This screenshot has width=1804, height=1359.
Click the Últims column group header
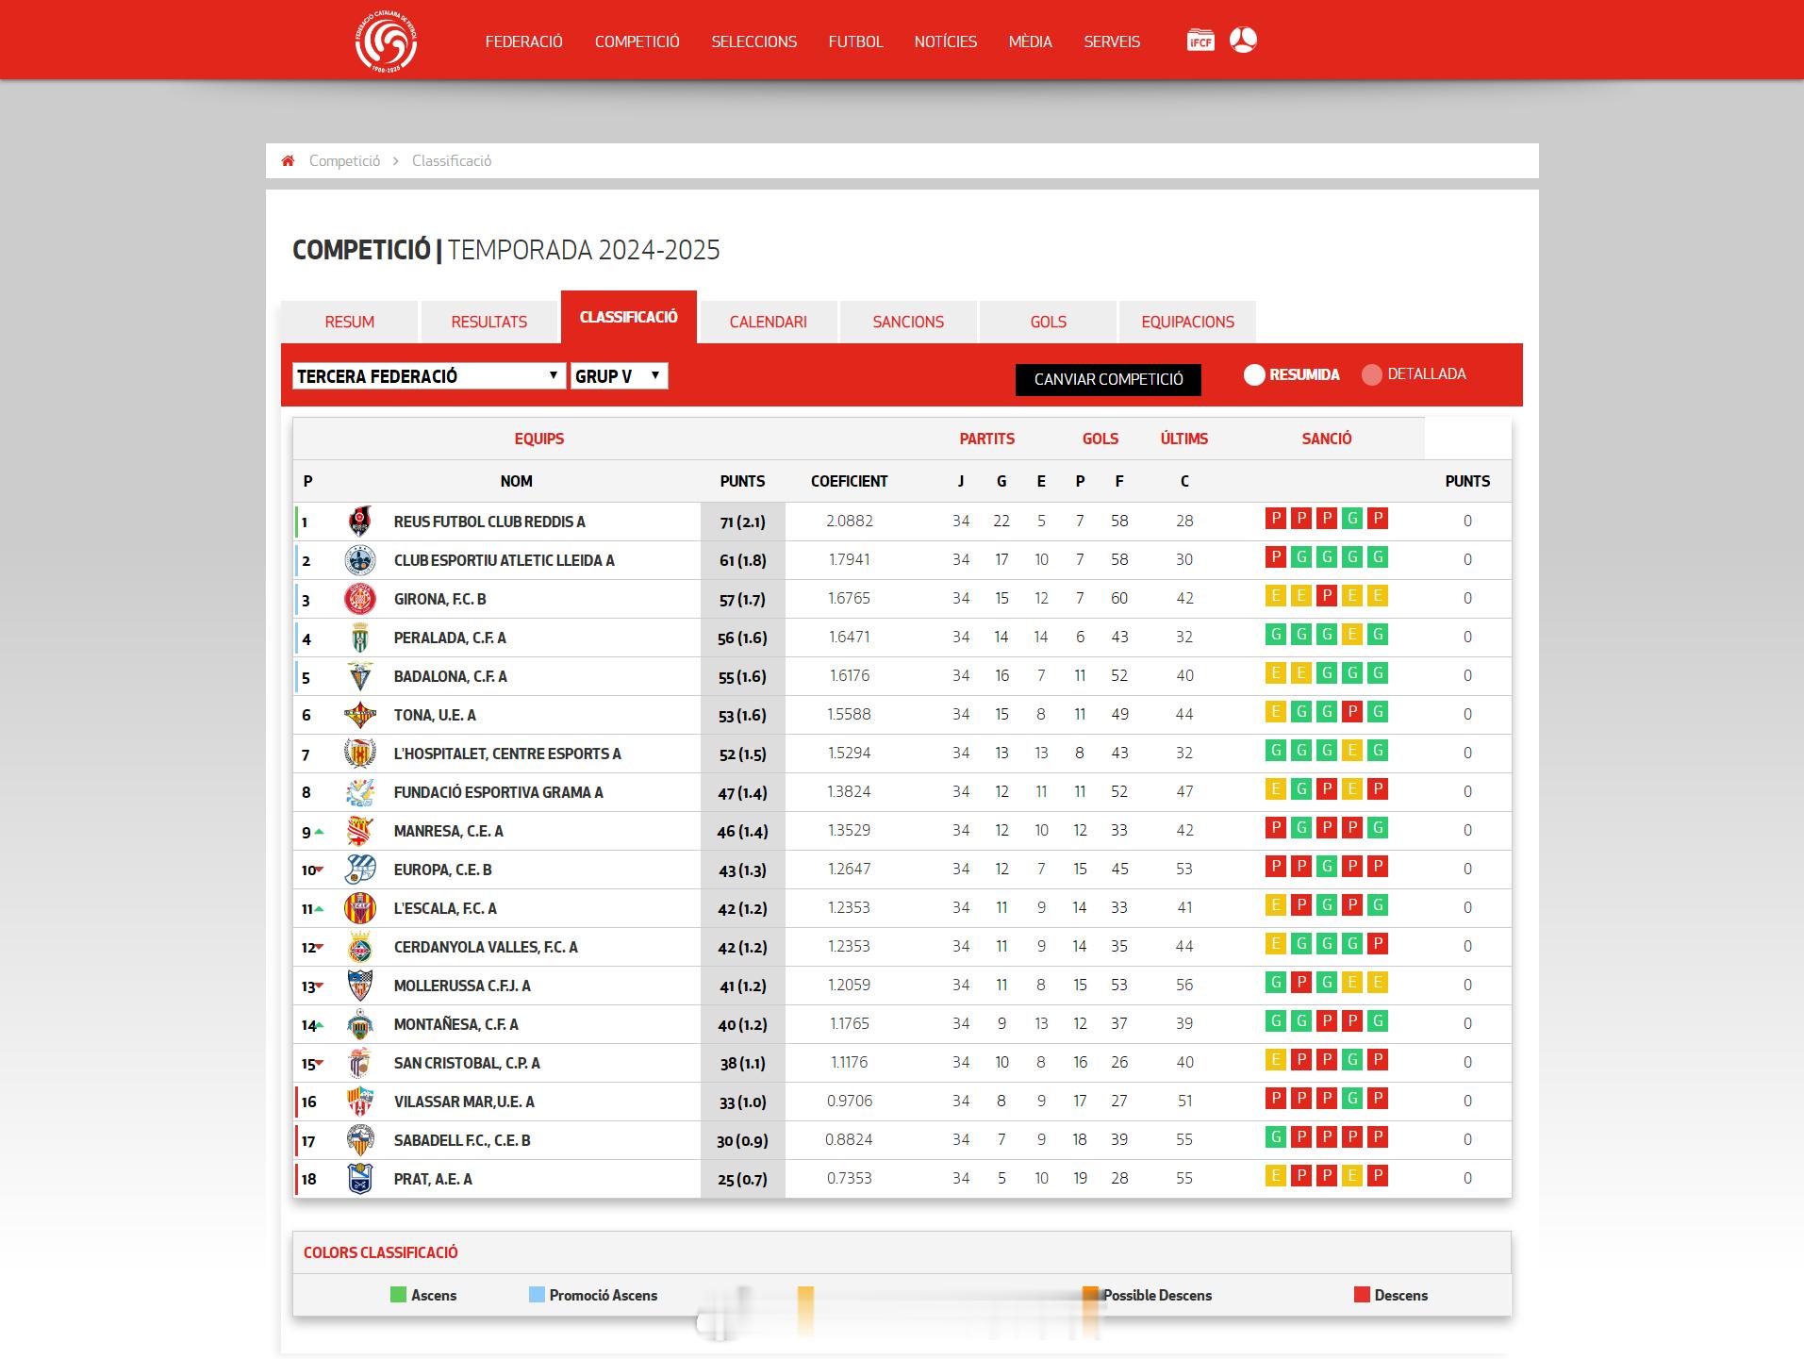(x=1184, y=439)
